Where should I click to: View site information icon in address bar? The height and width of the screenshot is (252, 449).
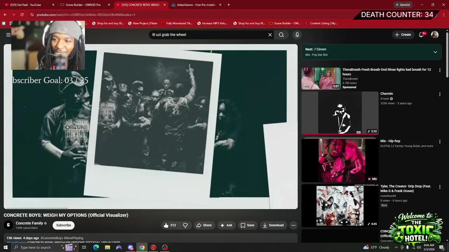[x=32, y=15]
